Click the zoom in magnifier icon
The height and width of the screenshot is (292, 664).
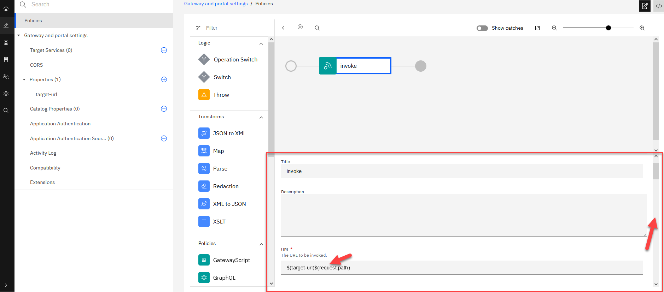(642, 28)
